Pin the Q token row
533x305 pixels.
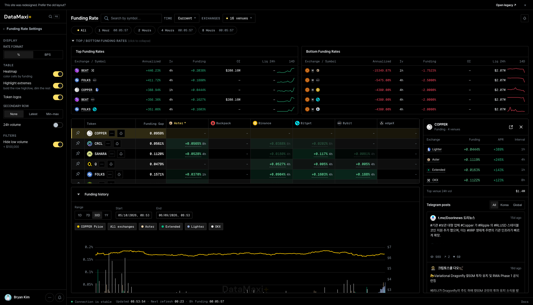pos(78,164)
